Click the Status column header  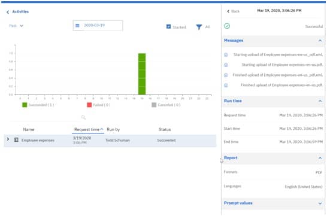165,130
